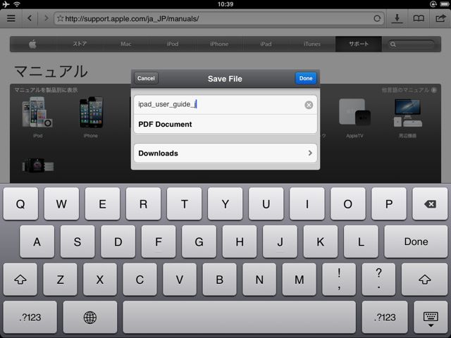This screenshot has height=338, width=451.
Task: Clear filename with the X icon
Action: coord(309,105)
